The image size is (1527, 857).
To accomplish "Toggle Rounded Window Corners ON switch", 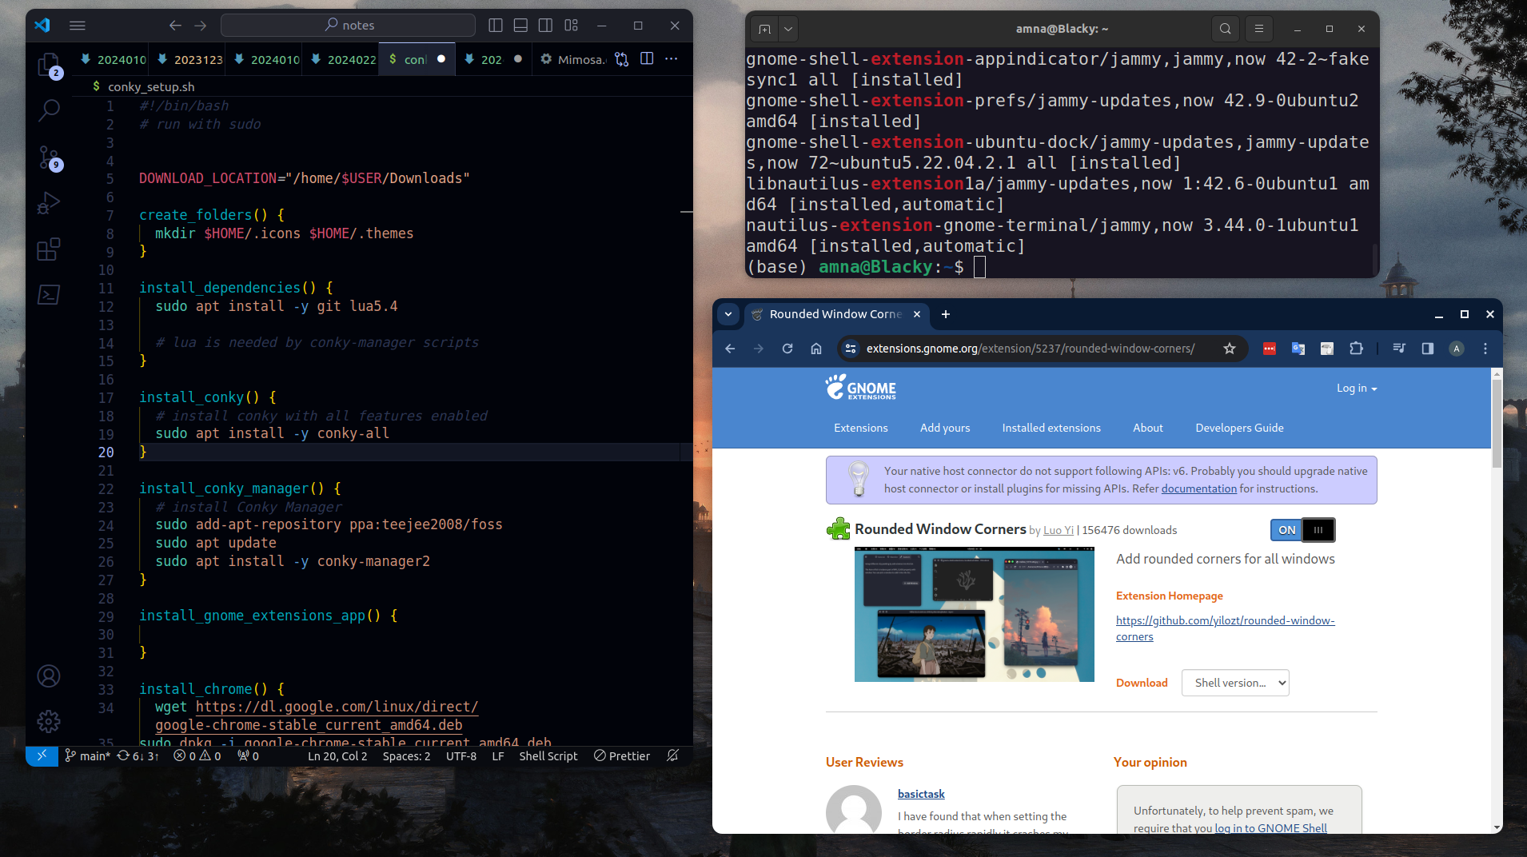I will pos(1303,530).
